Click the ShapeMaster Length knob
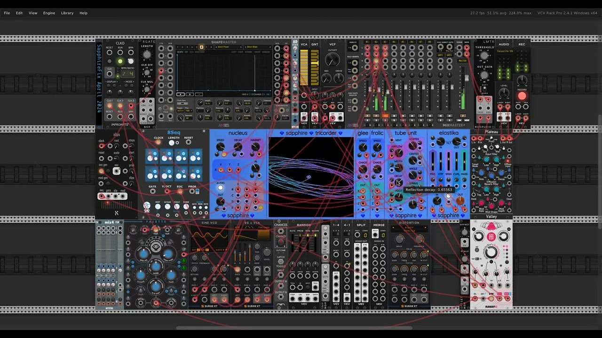 [200, 102]
